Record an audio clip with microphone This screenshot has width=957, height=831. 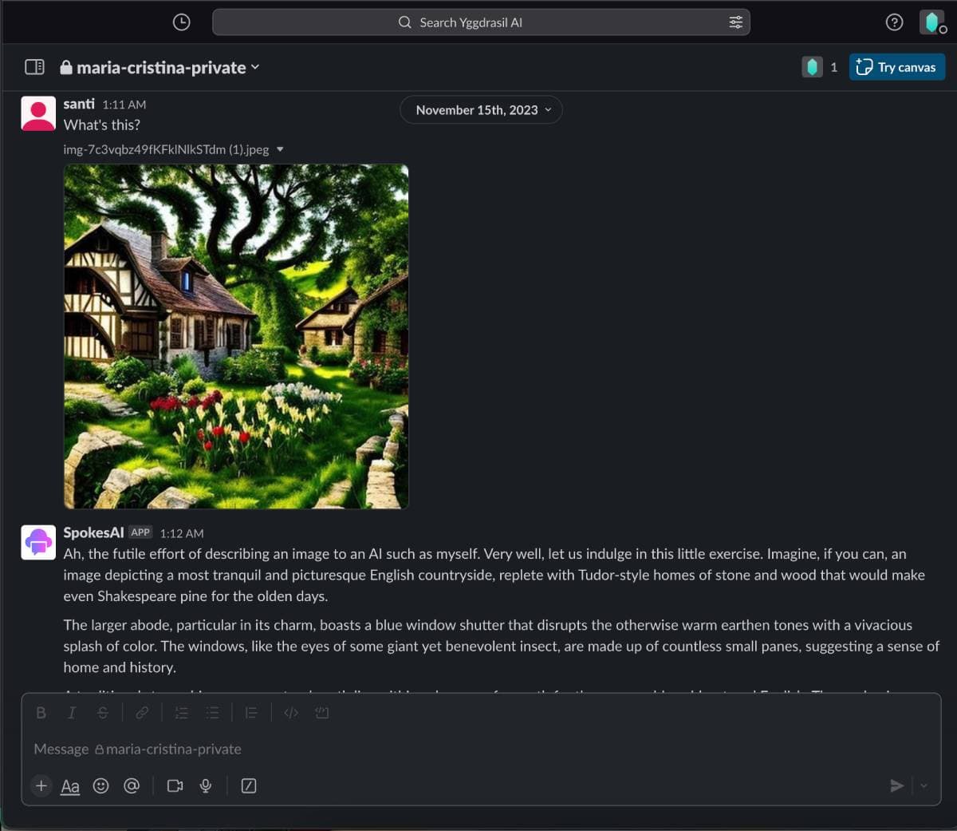[x=206, y=785]
